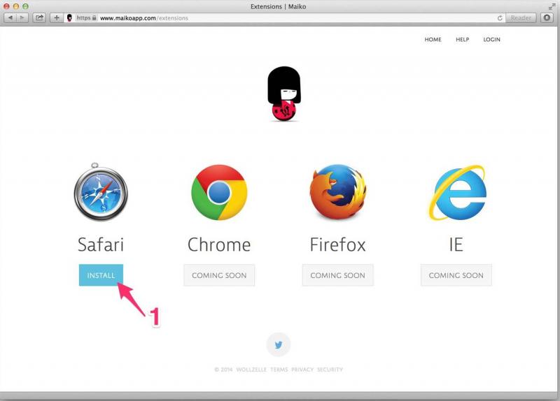Minimize window with yellow button
Viewport: 560px width, 401px height.
pyautogui.click(x=15, y=6)
